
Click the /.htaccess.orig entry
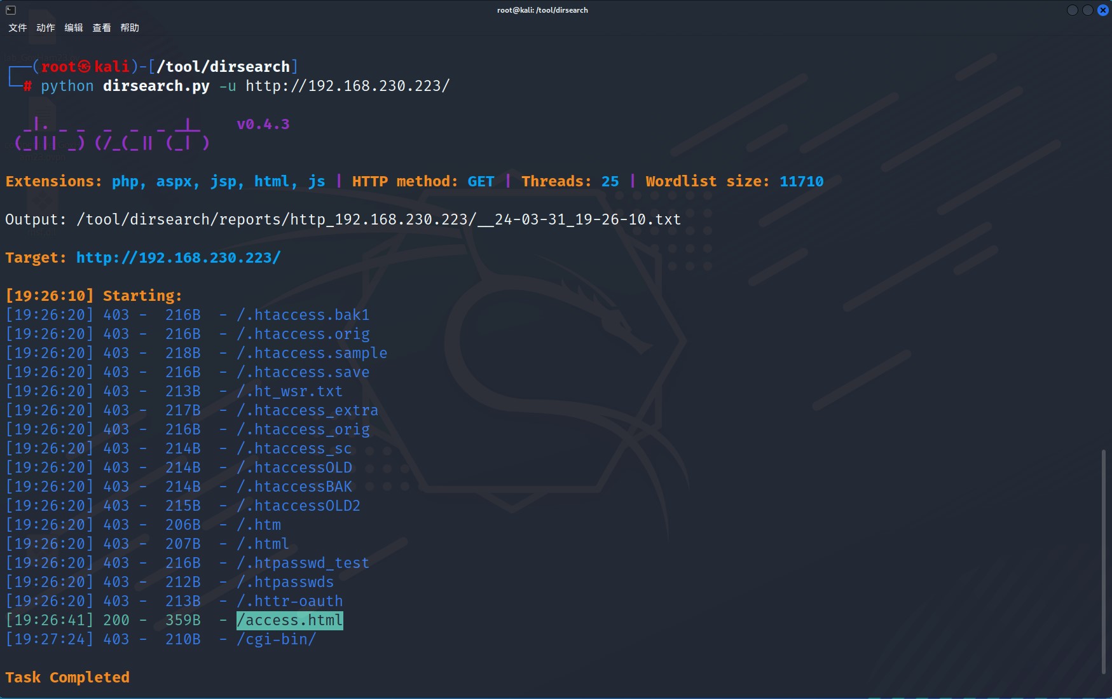(303, 334)
